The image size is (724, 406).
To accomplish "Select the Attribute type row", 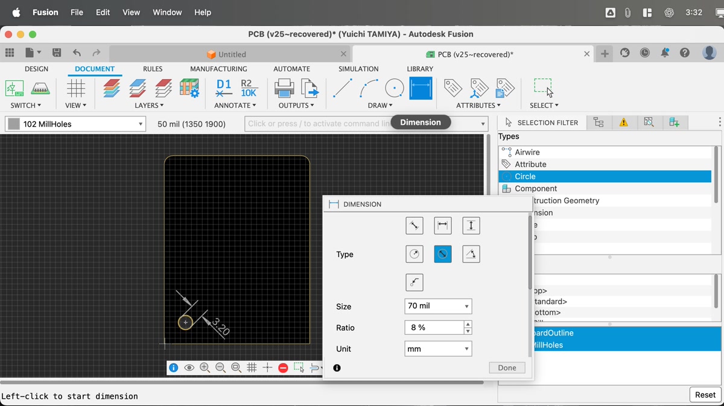I will pyautogui.click(x=605, y=164).
